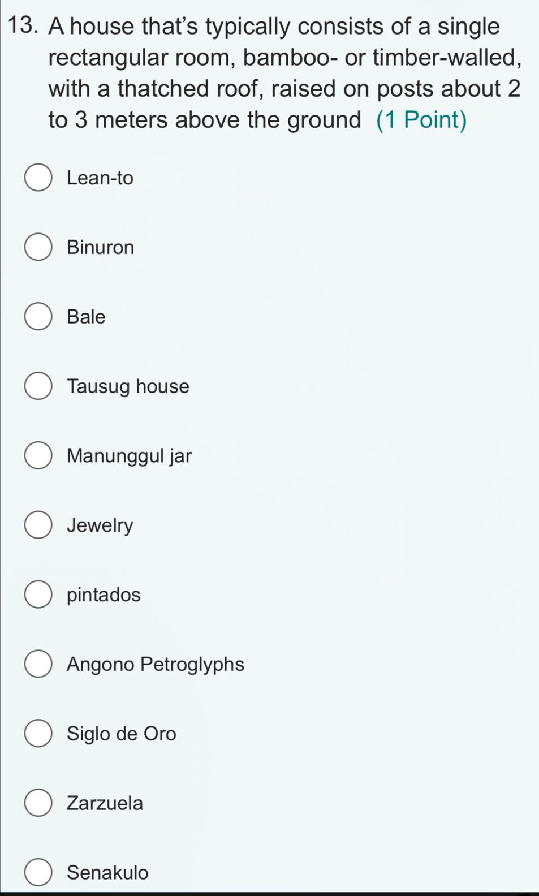Click the (1 Point) indicator text
Viewport: 539px width, 896px height.
pyautogui.click(x=422, y=120)
